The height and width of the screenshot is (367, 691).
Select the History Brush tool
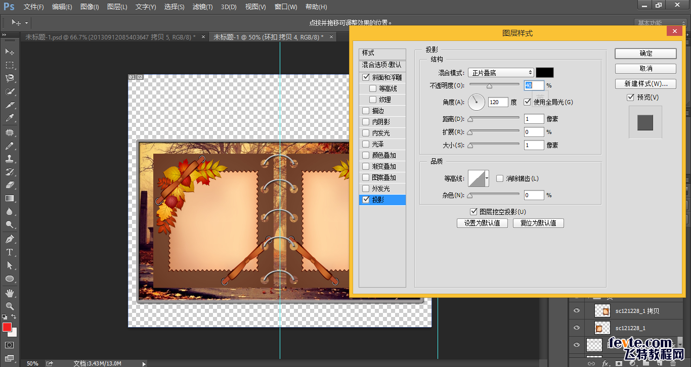(x=10, y=172)
